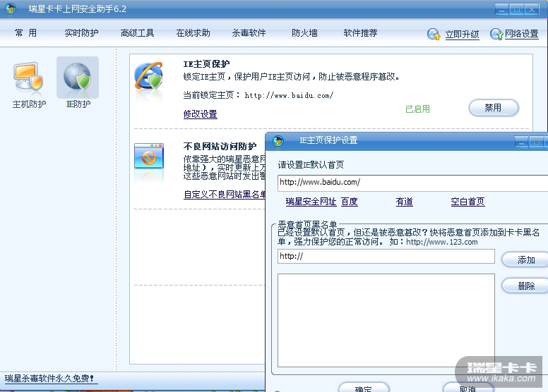Click inside the empty blacklist list box
The width and height of the screenshot is (548, 392).
tap(386, 320)
